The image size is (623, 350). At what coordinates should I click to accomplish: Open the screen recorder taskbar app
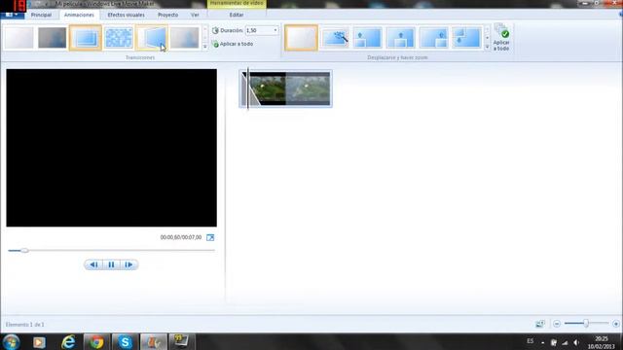click(x=182, y=342)
